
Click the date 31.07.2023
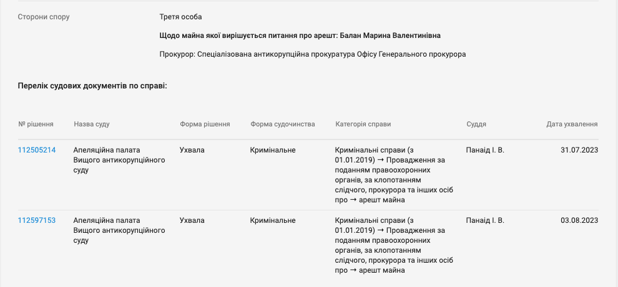(579, 150)
